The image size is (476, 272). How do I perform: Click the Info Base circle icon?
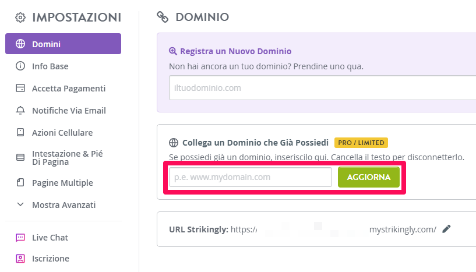pyautogui.click(x=20, y=66)
